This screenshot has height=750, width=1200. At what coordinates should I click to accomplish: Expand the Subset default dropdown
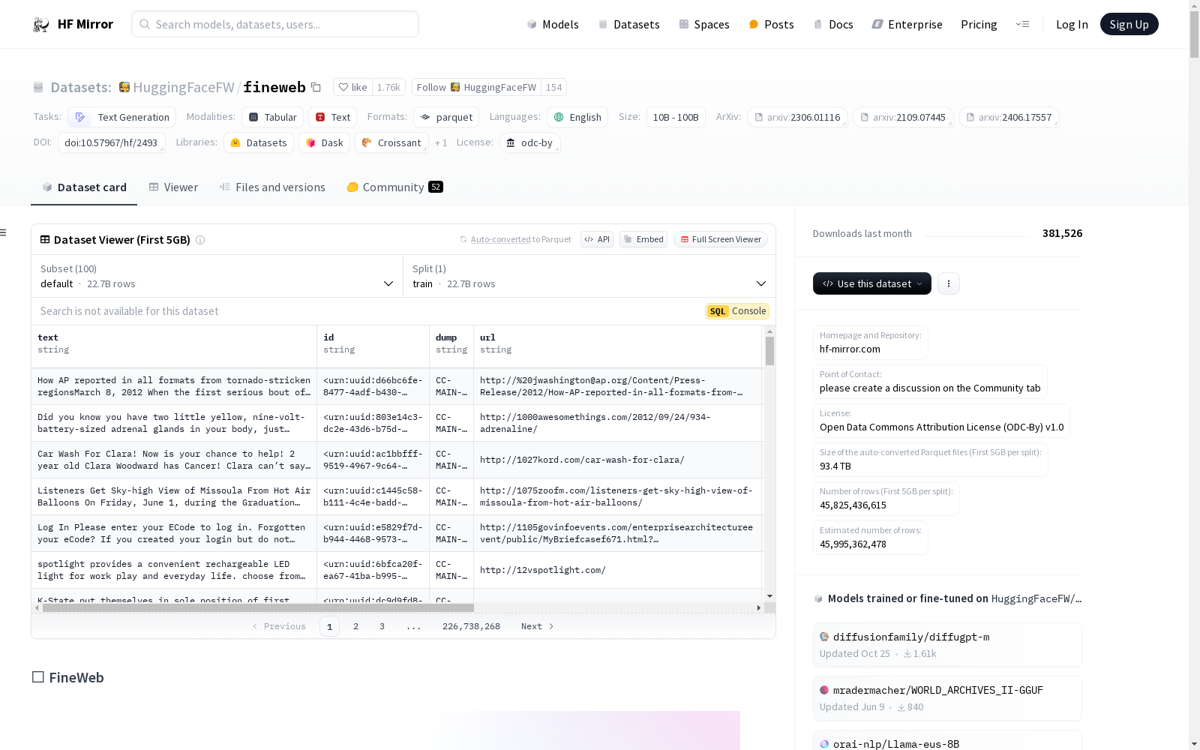(x=217, y=277)
